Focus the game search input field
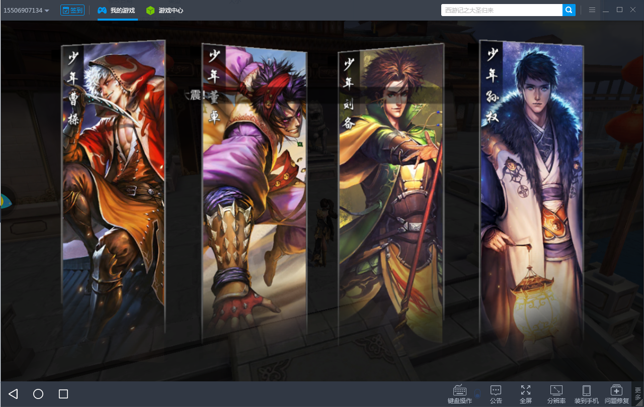 tap(502, 10)
